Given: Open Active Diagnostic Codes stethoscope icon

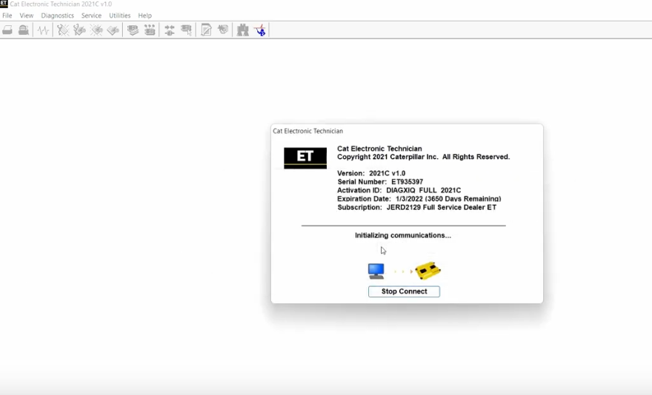Looking at the screenshot, I should [63, 30].
